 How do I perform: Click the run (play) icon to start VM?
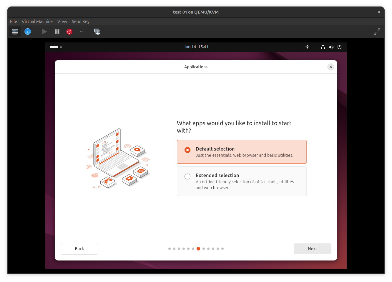coord(44,32)
